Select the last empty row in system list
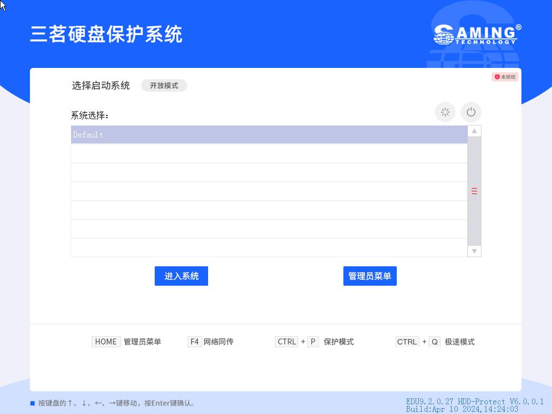Image resolution: width=552 pixels, height=414 pixels. (x=269, y=247)
